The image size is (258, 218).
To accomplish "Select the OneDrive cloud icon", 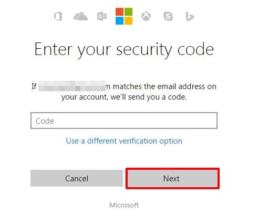I will click(80, 16).
